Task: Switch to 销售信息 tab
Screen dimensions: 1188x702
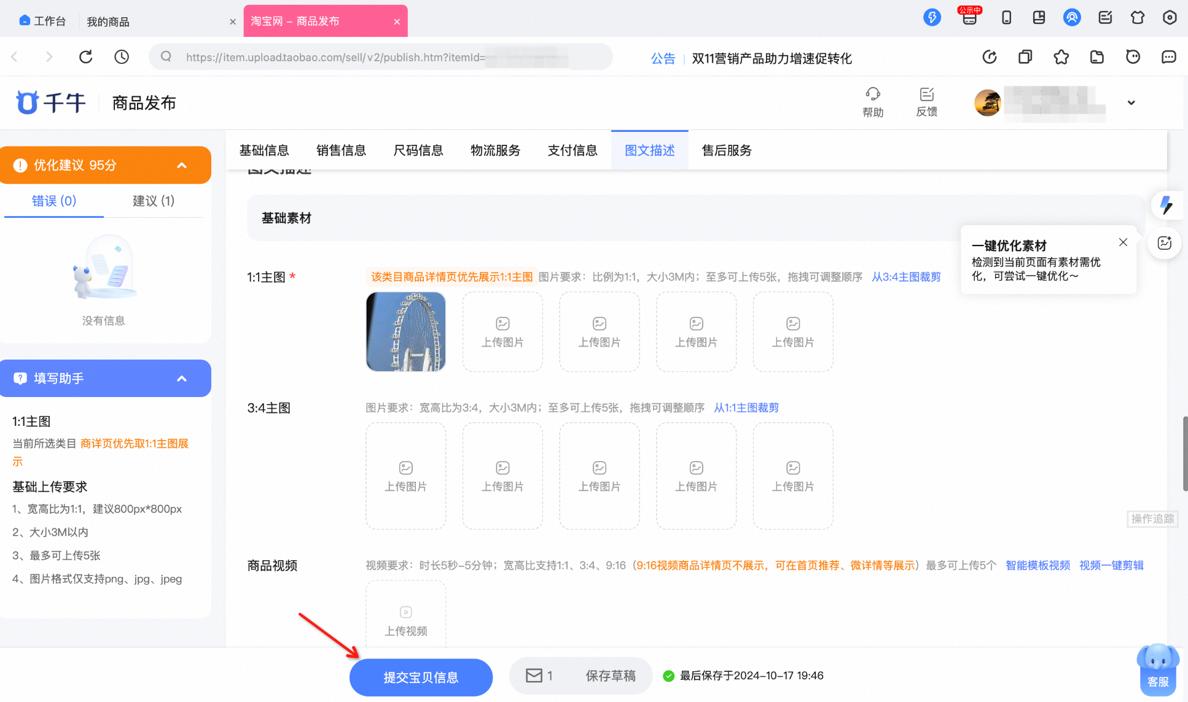Action: [x=342, y=150]
